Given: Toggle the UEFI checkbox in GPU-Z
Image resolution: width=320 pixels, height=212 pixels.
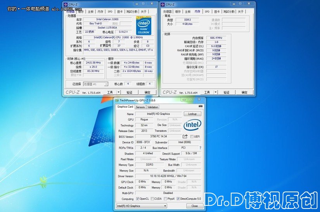Looking at the screenshot, I should 192,137.
